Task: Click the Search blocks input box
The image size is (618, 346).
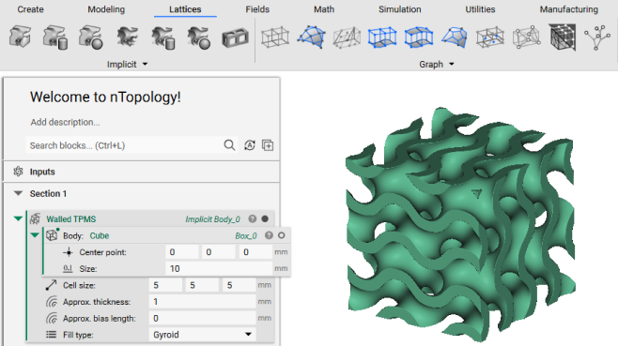Action: click(124, 145)
